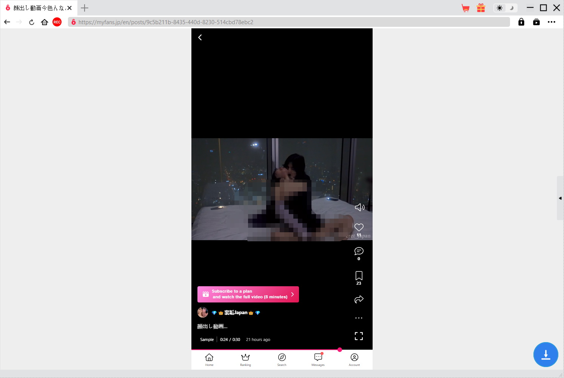Close the current browser tab
The image size is (564, 378).
pos(69,8)
